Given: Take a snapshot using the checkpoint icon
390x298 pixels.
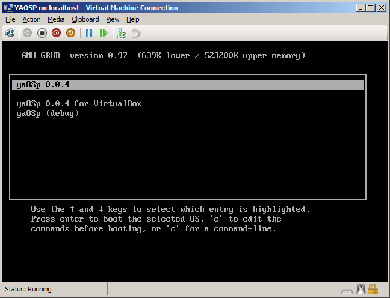Looking at the screenshot, I should [122, 33].
